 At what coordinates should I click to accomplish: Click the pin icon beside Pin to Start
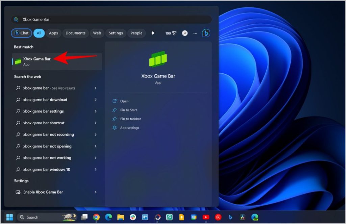pyautogui.click(x=115, y=110)
